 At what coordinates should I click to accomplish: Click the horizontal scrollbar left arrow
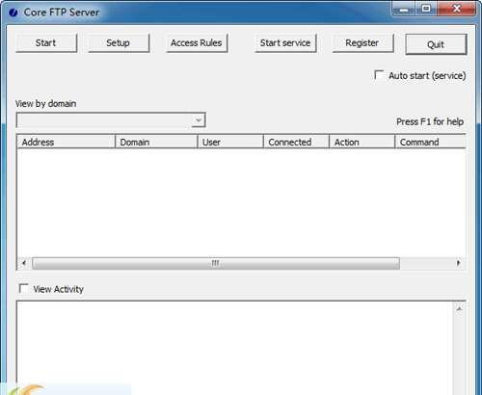click(24, 263)
